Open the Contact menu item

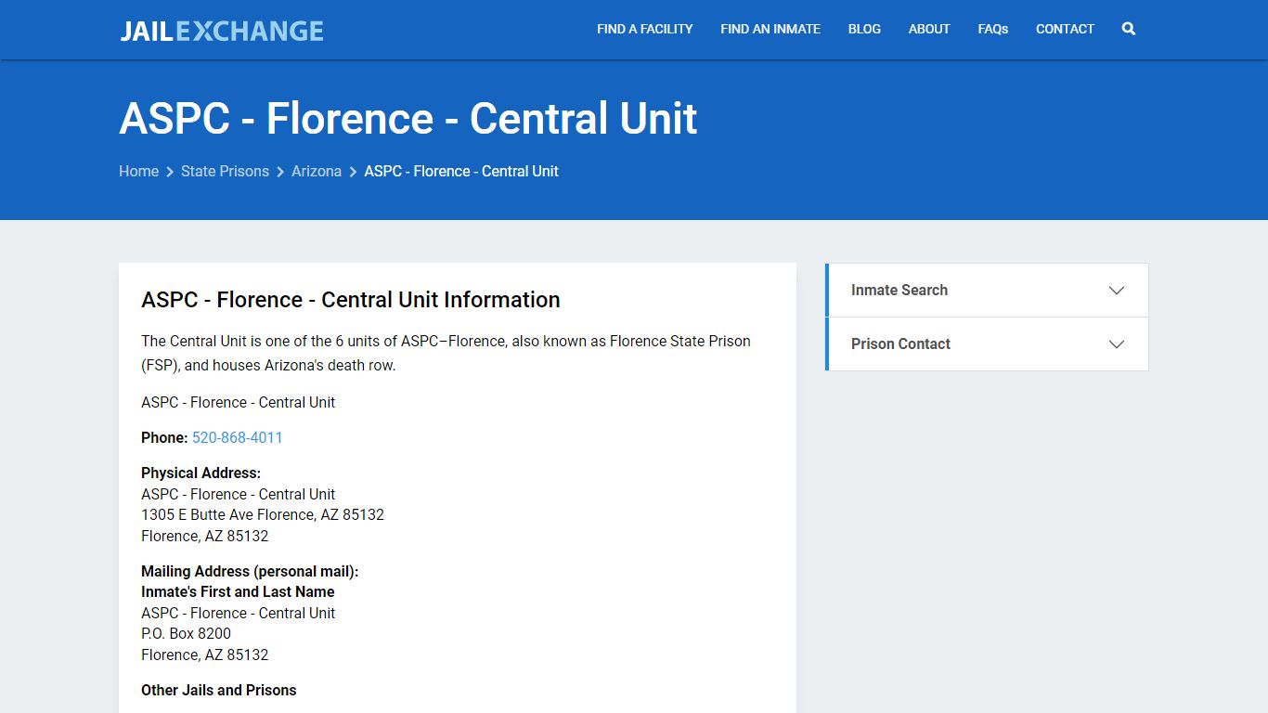1065,29
